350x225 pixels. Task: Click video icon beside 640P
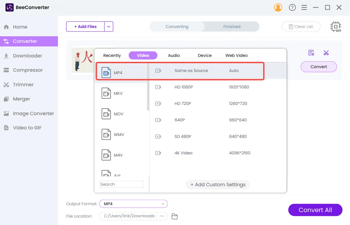click(158, 120)
